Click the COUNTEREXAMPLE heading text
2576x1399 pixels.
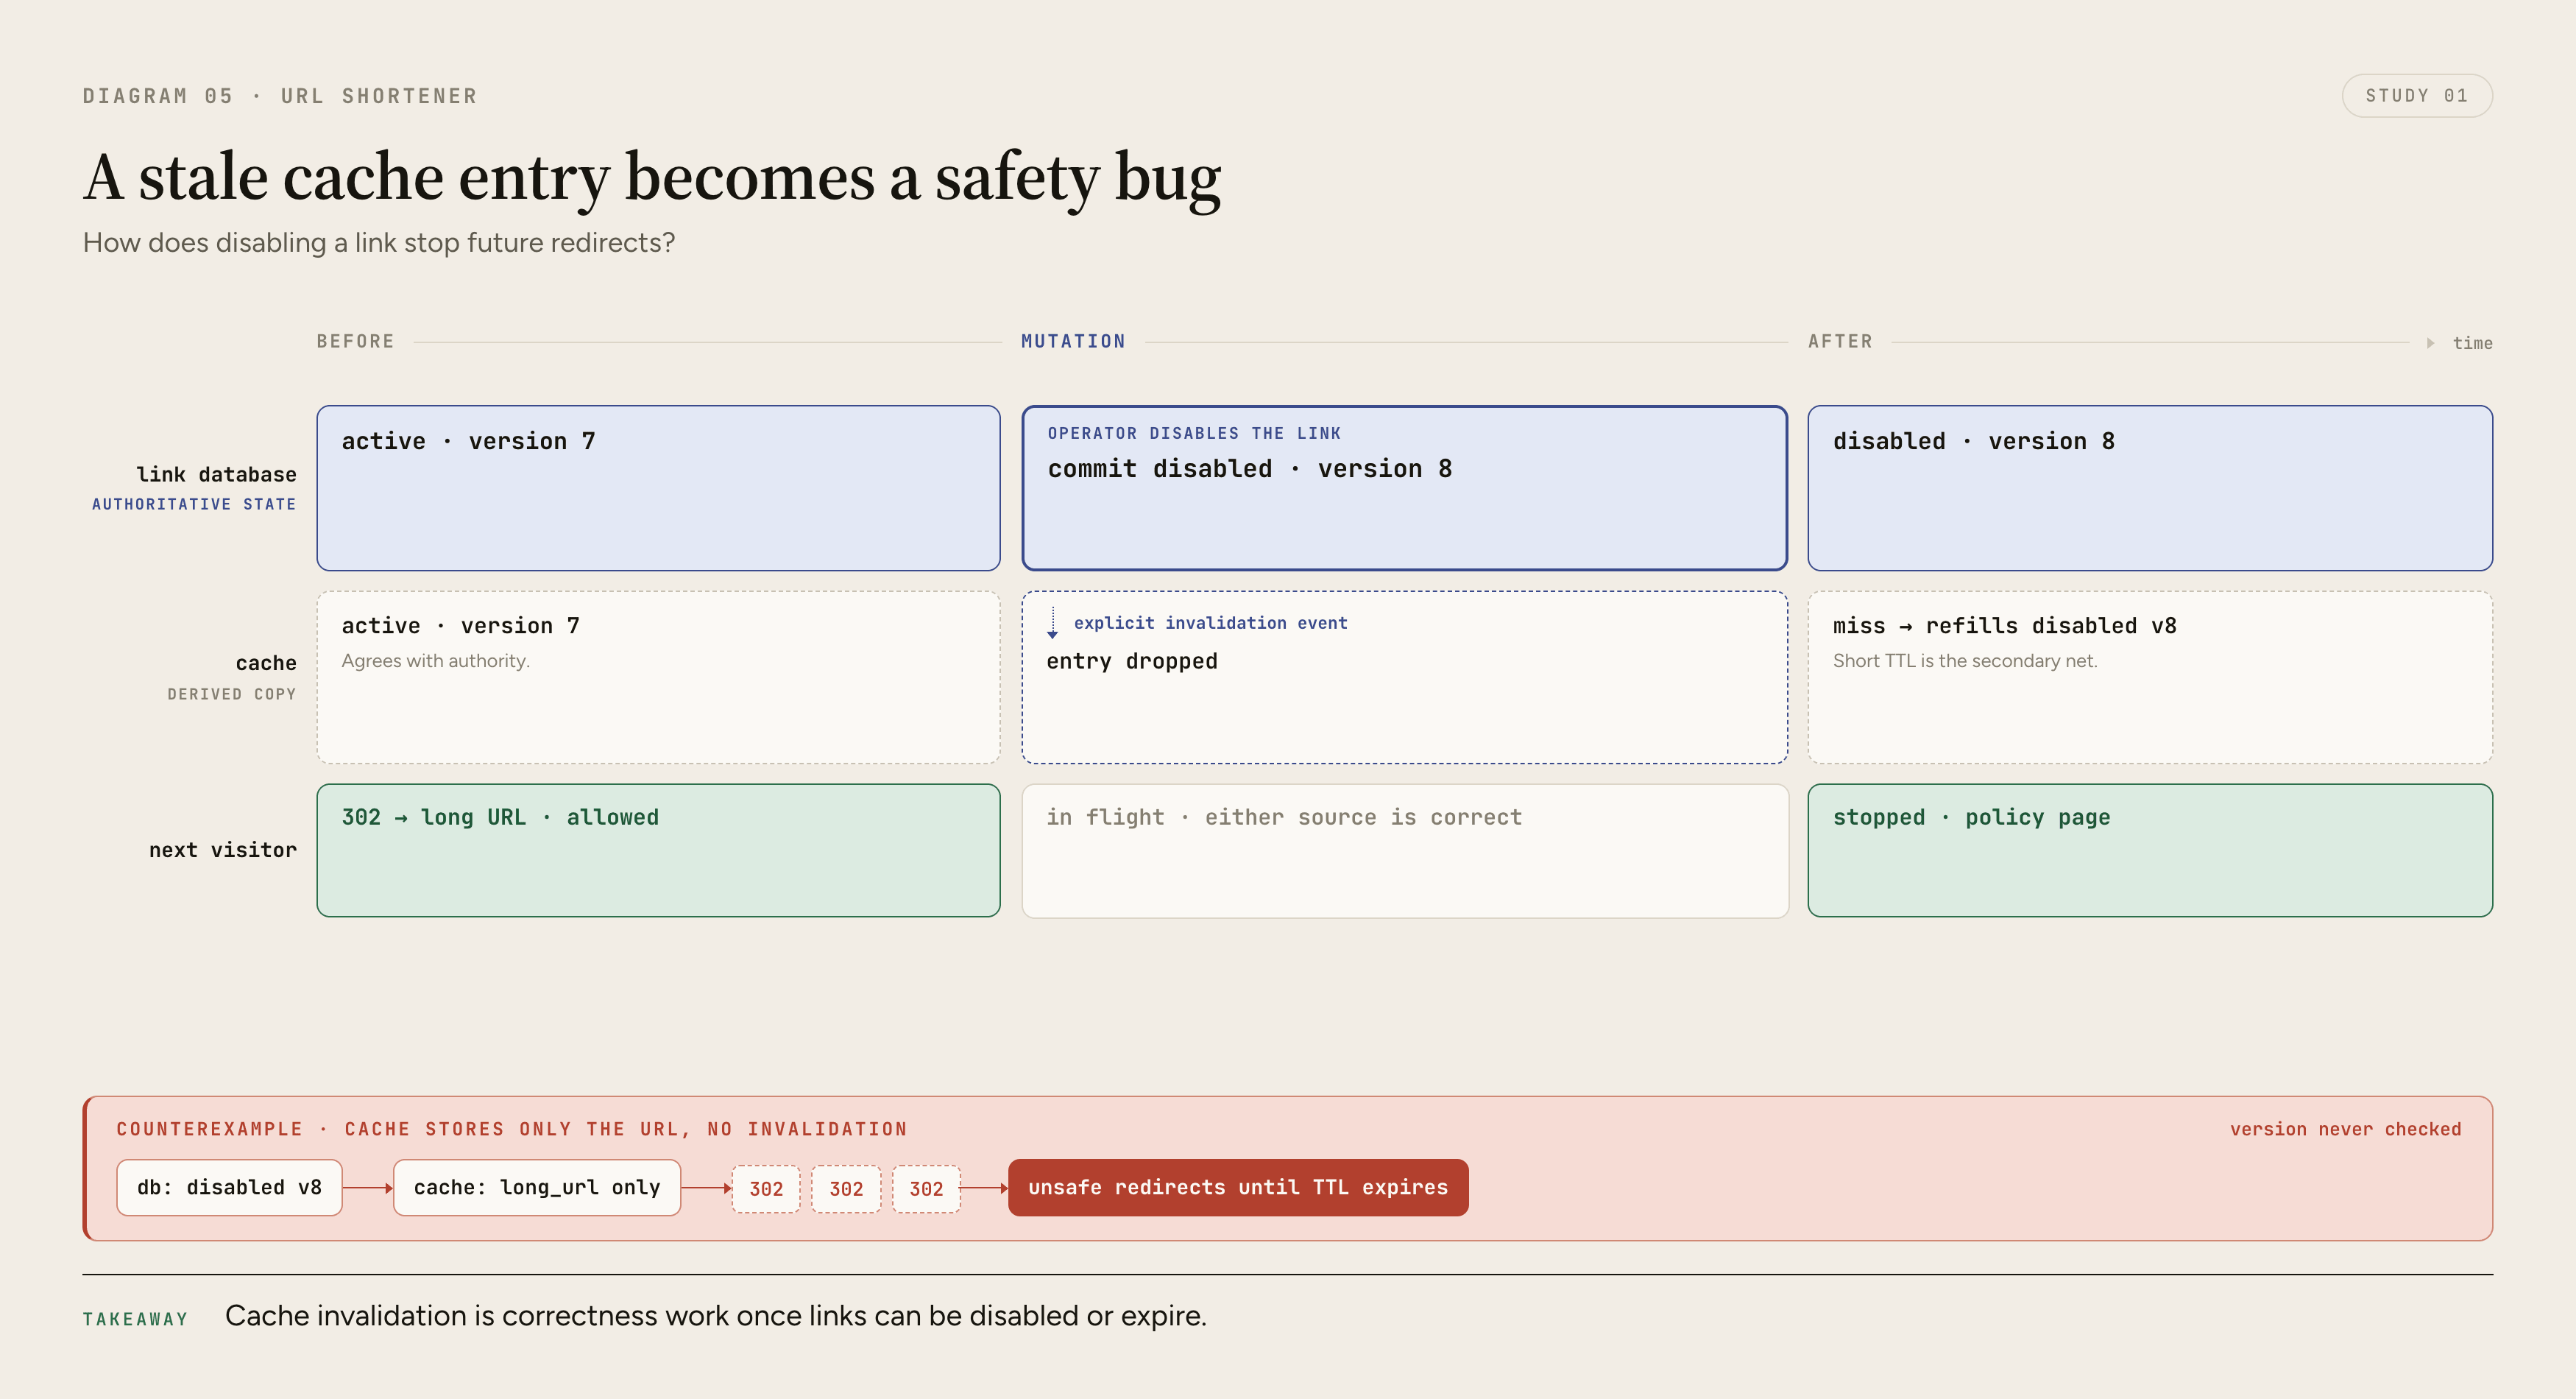[x=512, y=1129]
